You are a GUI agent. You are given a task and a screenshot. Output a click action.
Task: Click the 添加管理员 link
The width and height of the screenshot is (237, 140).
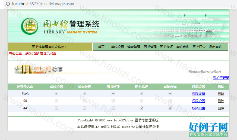tap(221, 78)
